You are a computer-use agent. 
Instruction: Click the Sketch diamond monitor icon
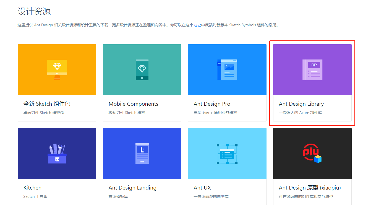pyautogui.click(x=57, y=70)
